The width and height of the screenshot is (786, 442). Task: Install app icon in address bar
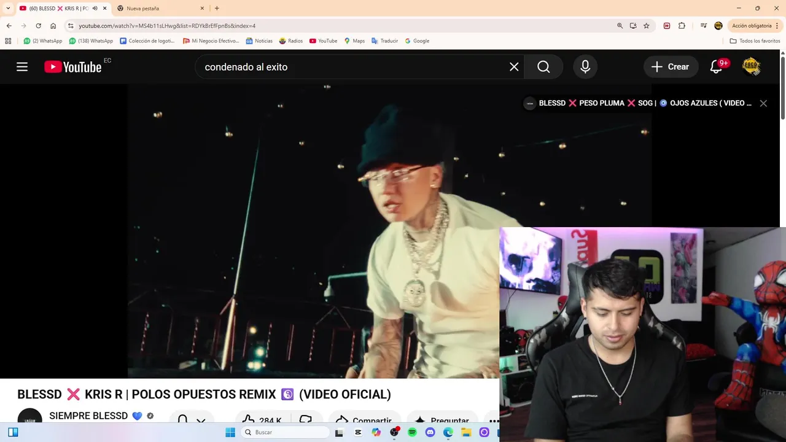click(633, 26)
